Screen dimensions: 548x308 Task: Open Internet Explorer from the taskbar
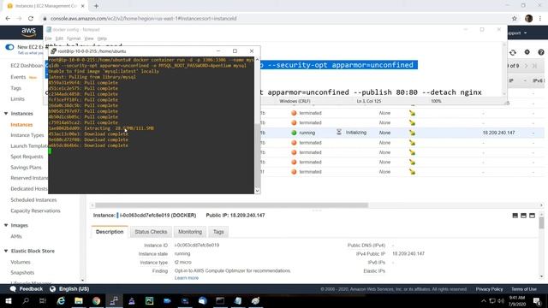click(x=61, y=300)
